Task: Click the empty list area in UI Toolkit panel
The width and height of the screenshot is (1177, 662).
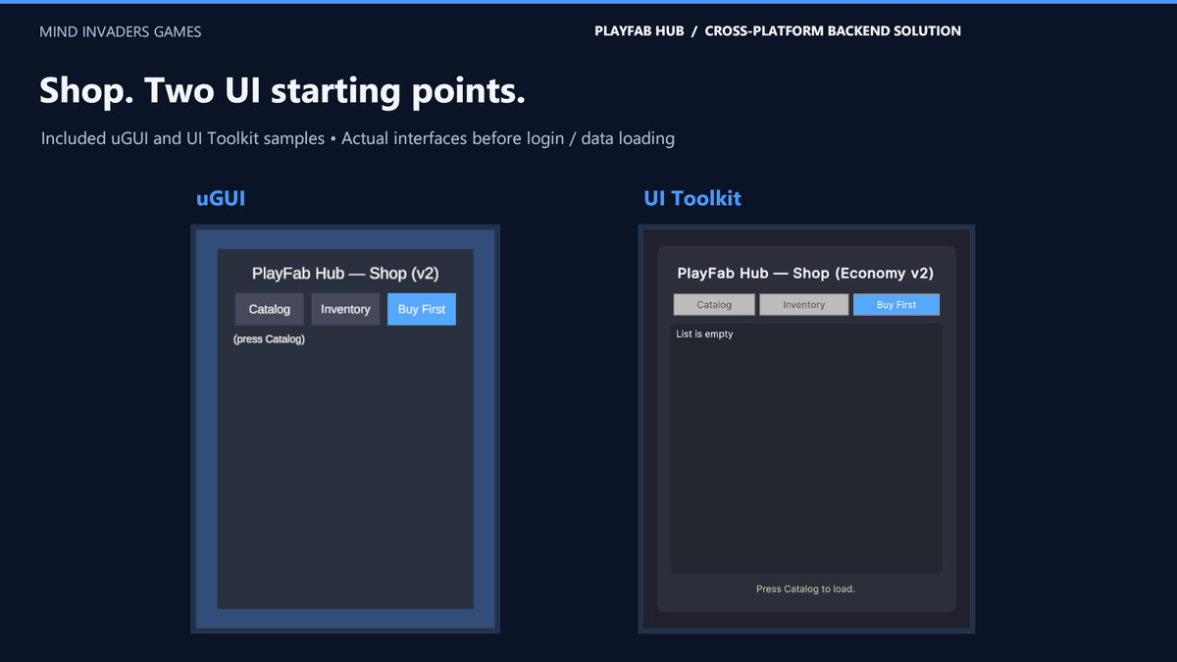Action: click(x=806, y=448)
